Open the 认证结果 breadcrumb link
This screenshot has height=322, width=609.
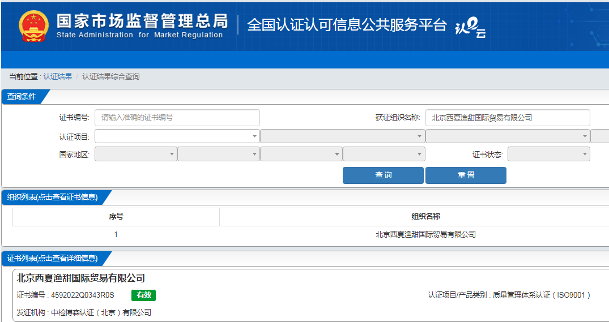[57, 76]
